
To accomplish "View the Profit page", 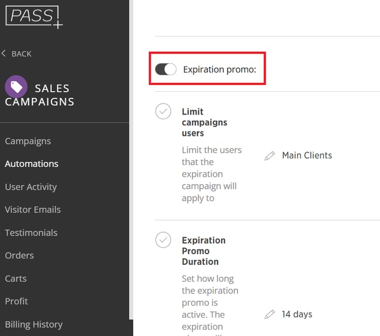I will [x=16, y=301].
